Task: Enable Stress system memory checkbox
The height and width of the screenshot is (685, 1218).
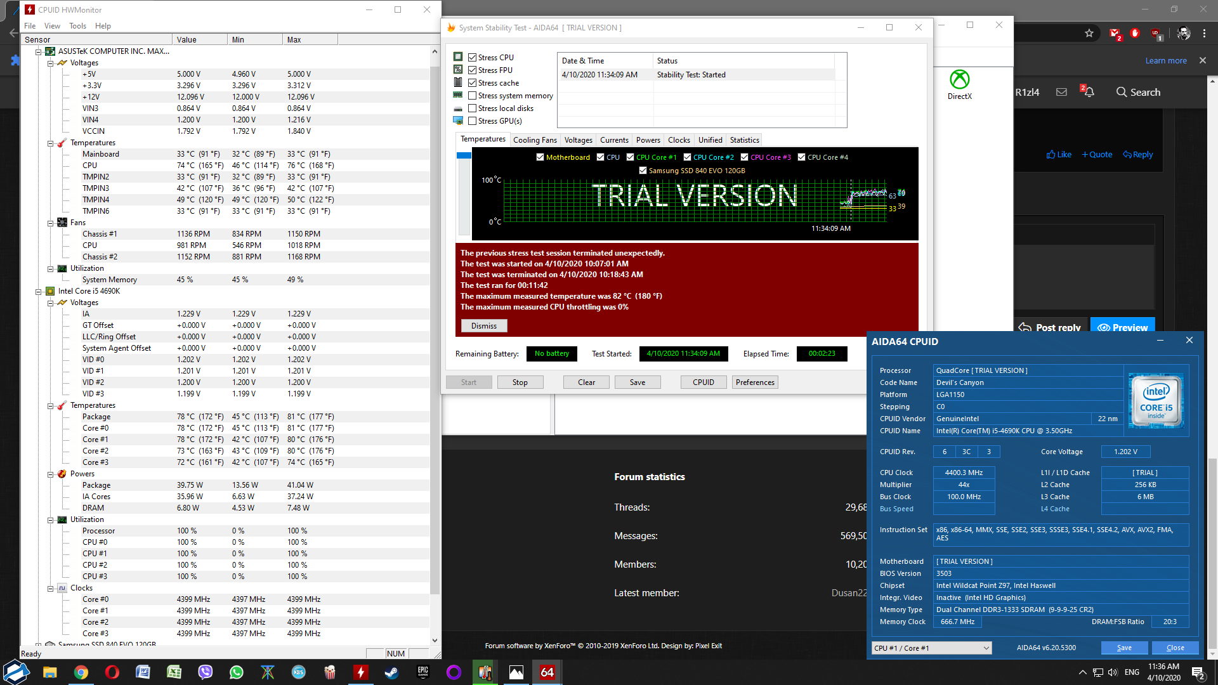Action: (472, 96)
